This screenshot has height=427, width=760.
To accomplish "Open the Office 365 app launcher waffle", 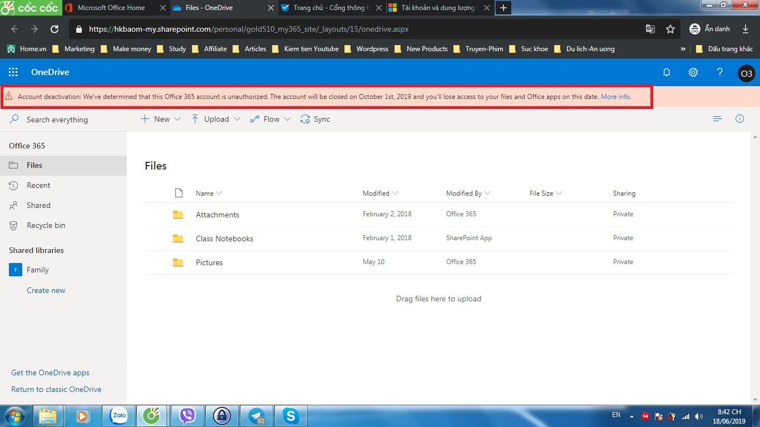I will coord(13,72).
